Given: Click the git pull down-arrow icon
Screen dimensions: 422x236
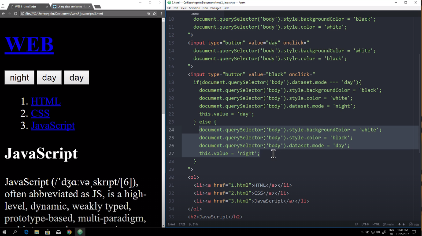Looking at the screenshot, I should [400, 225].
